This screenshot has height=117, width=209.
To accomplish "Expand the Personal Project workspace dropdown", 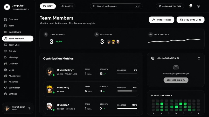I will tap(20, 9).
